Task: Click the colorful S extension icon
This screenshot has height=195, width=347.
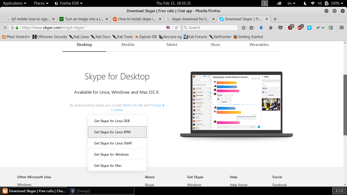Action: coord(330,28)
